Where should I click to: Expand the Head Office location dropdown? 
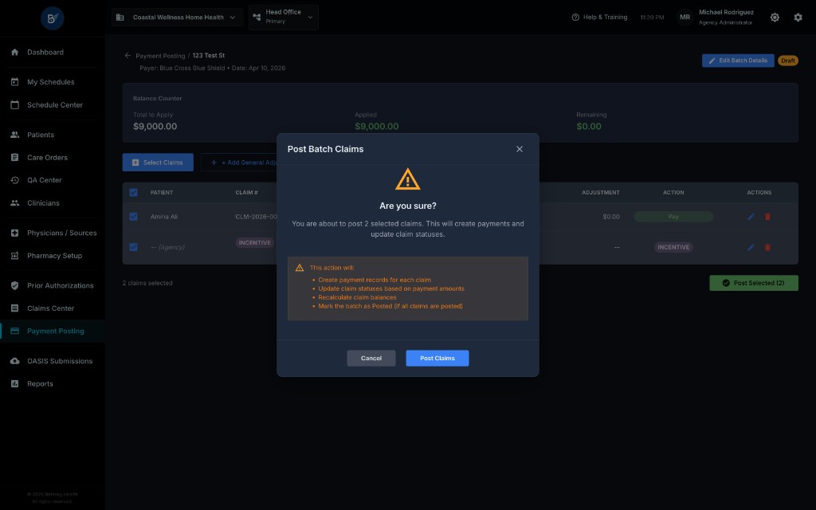pyautogui.click(x=284, y=17)
